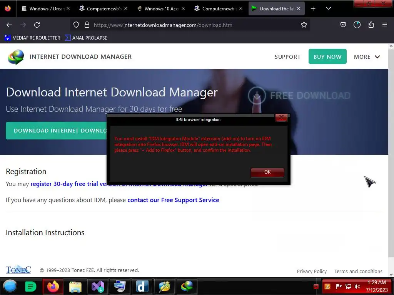This screenshot has height=295, width=394.
Task: Open Visual Studio installer taskbar icon
Action: point(98,287)
